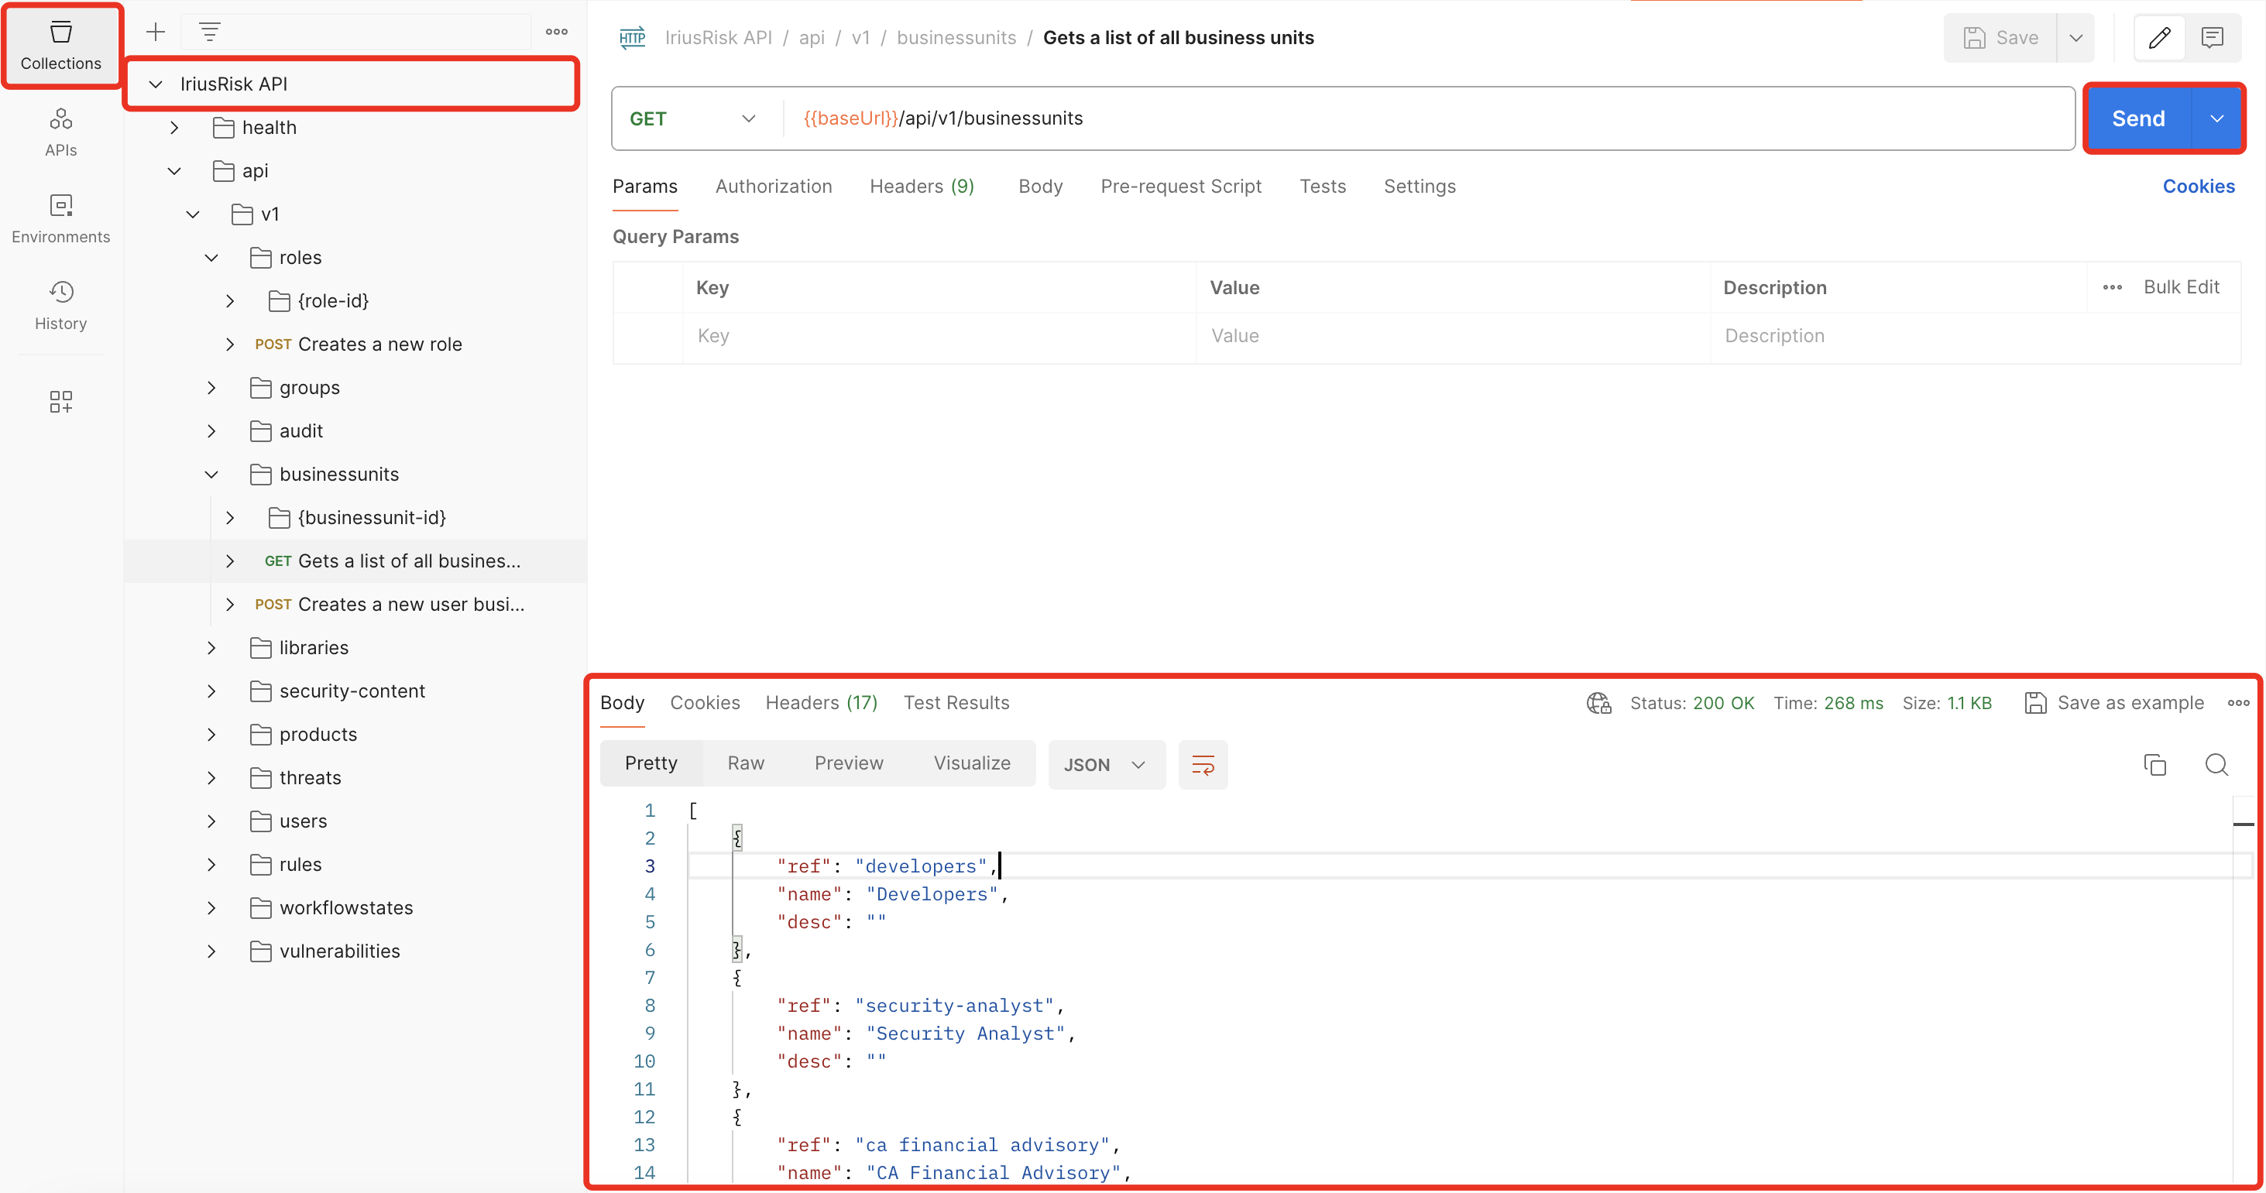Create a new collection with plus icon
Viewport: 2266px width, 1193px height.
[156, 33]
